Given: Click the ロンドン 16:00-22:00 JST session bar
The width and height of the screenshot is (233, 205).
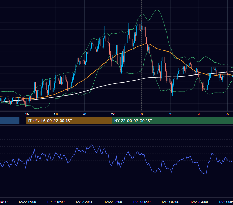Looking at the screenshot, I should pos(69,121).
